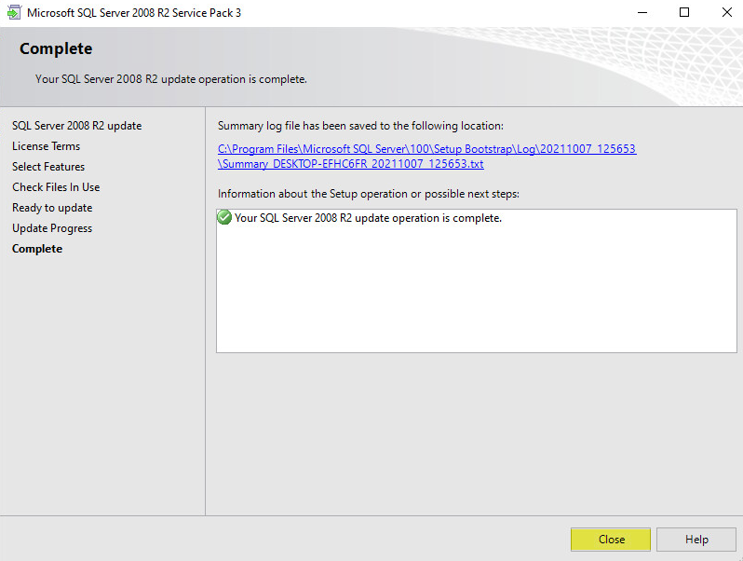Click the window title 'Microsoft SQL Server 2008 R2 Service Pack 3'
The image size is (743, 561).
tap(134, 13)
